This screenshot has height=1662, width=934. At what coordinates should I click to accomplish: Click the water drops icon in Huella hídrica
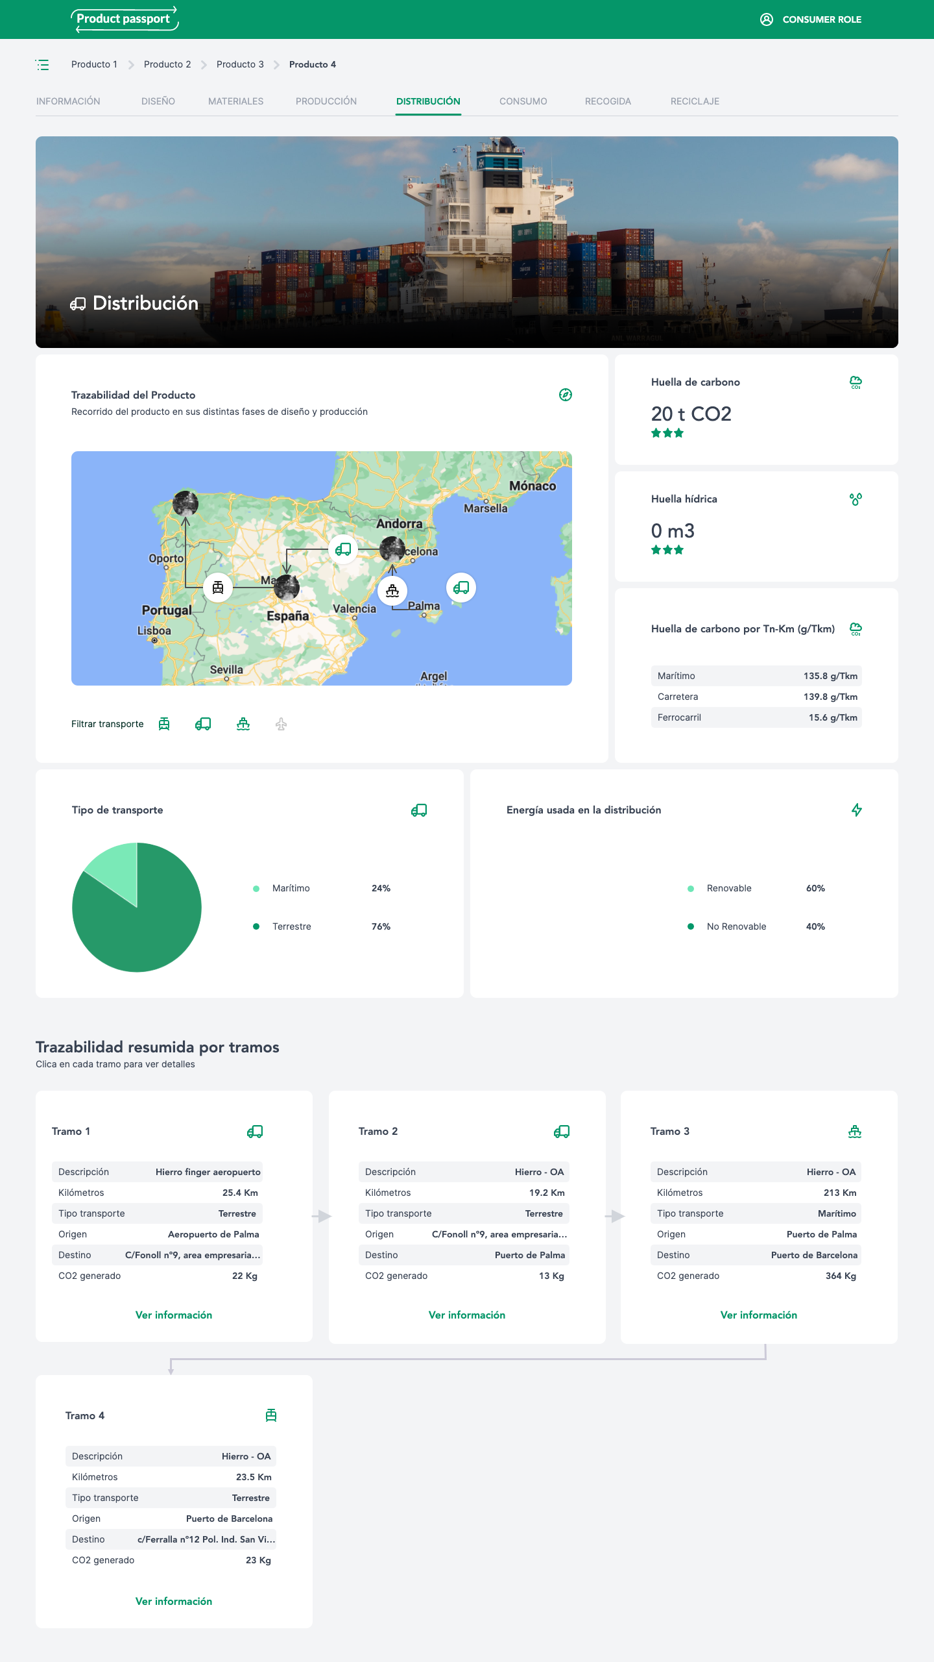pyautogui.click(x=856, y=499)
